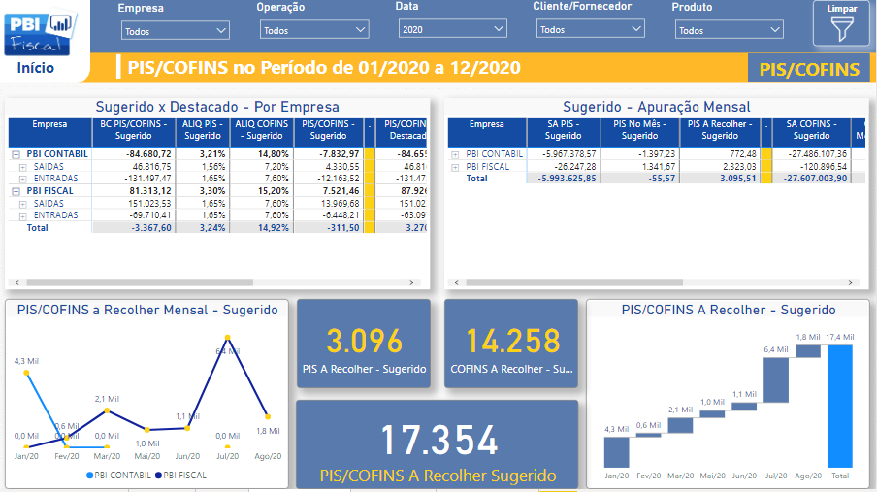The width and height of the screenshot is (877, 492).
Task: Select the PIS/COFINS page label
Action: pos(809,69)
